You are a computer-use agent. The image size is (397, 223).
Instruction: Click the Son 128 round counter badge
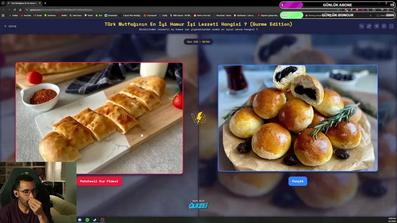pyautogui.click(x=198, y=42)
